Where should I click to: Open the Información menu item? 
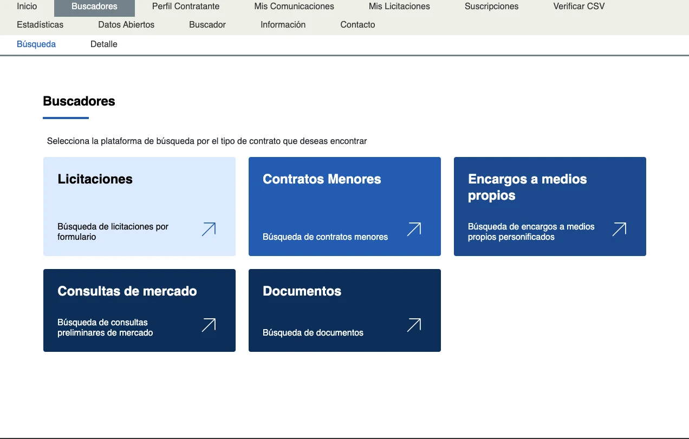click(283, 24)
